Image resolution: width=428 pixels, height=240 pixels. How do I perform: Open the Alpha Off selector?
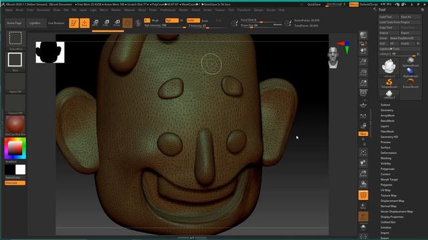click(x=15, y=83)
